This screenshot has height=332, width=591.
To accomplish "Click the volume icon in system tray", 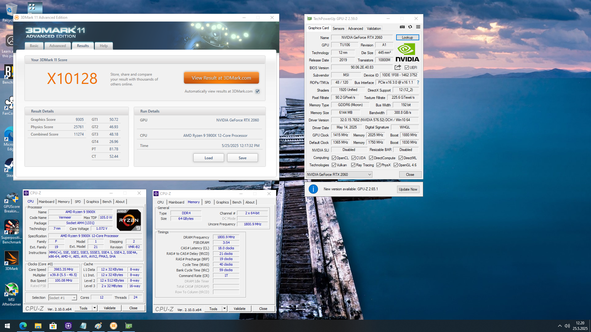I will click(x=567, y=326).
